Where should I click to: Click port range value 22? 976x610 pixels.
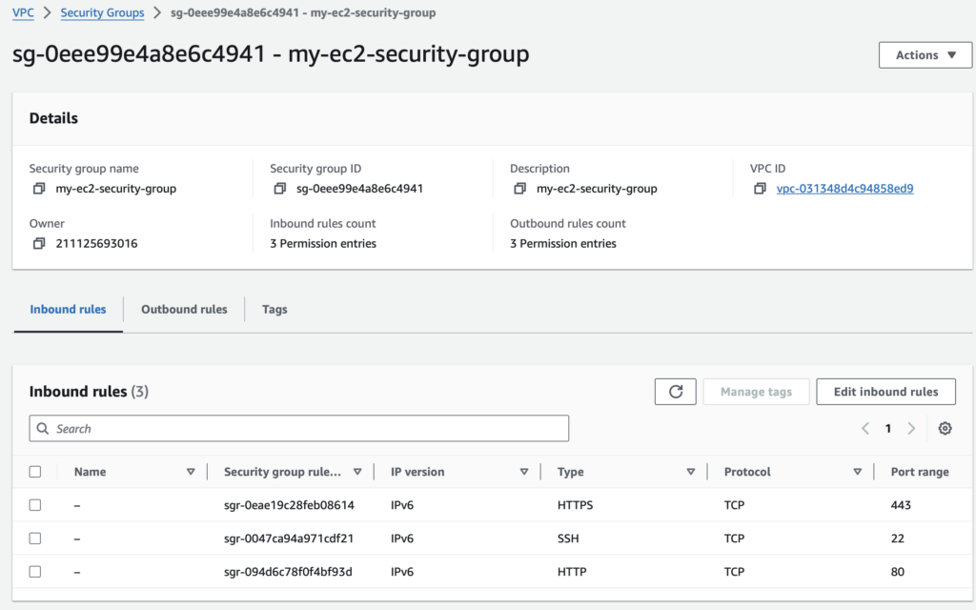[898, 539]
